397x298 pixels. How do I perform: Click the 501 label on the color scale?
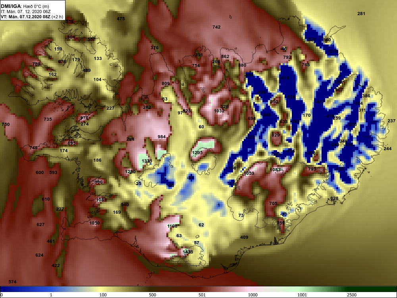click(202, 295)
